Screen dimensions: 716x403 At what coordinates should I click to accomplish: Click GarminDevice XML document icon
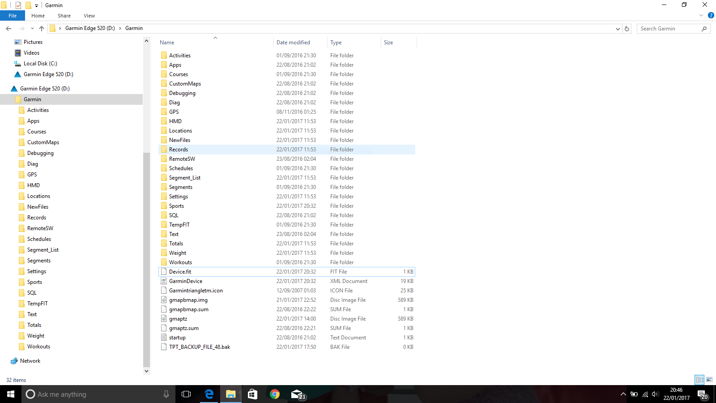click(164, 281)
